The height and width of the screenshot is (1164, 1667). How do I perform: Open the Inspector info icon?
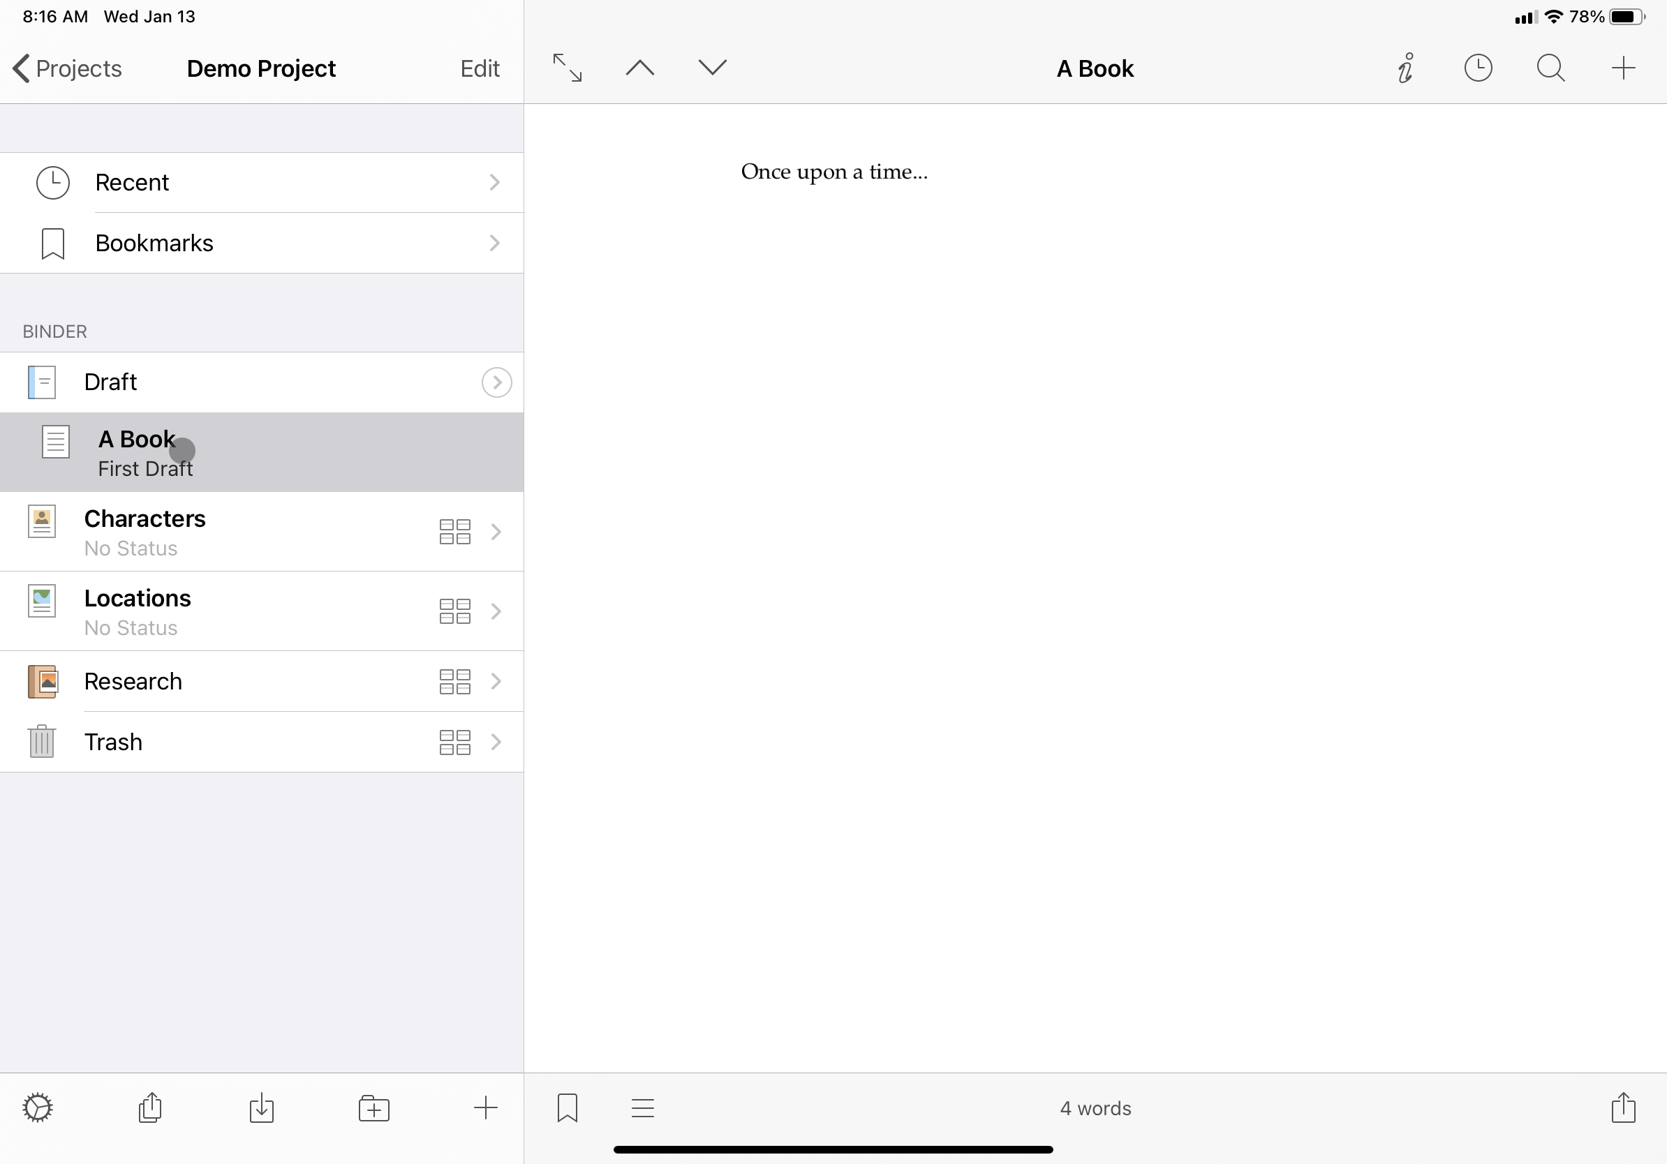(x=1406, y=68)
